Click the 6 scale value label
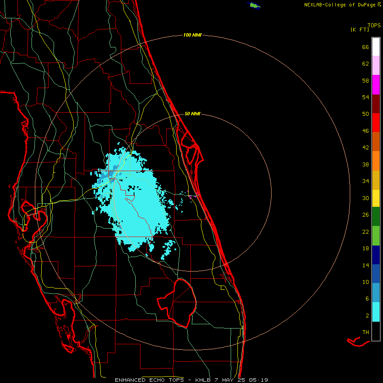The width and height of the screenshot is (383, 383). click(367, 299)
